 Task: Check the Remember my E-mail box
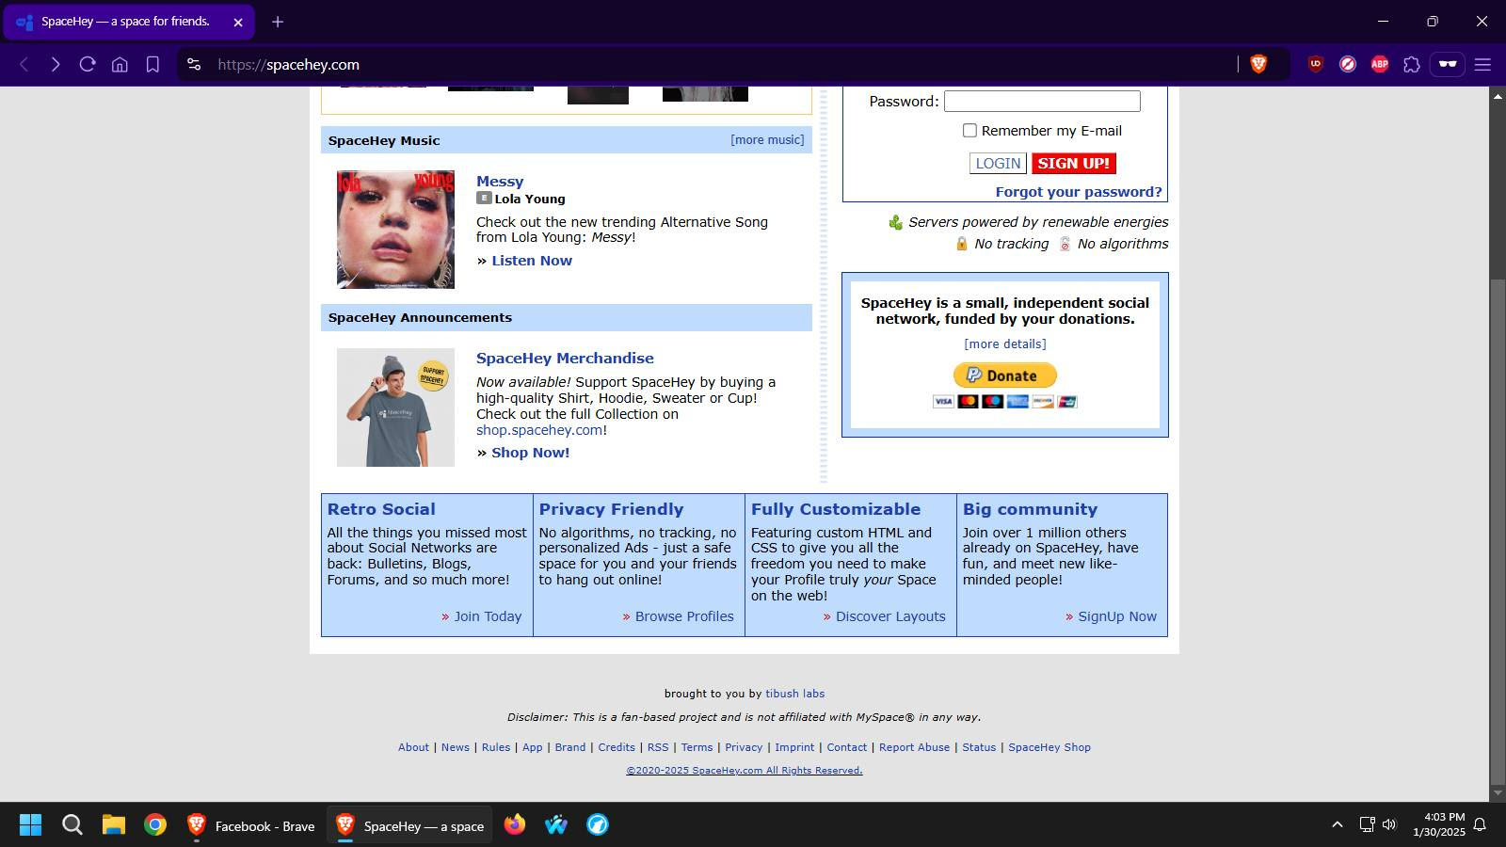(969, 131)
